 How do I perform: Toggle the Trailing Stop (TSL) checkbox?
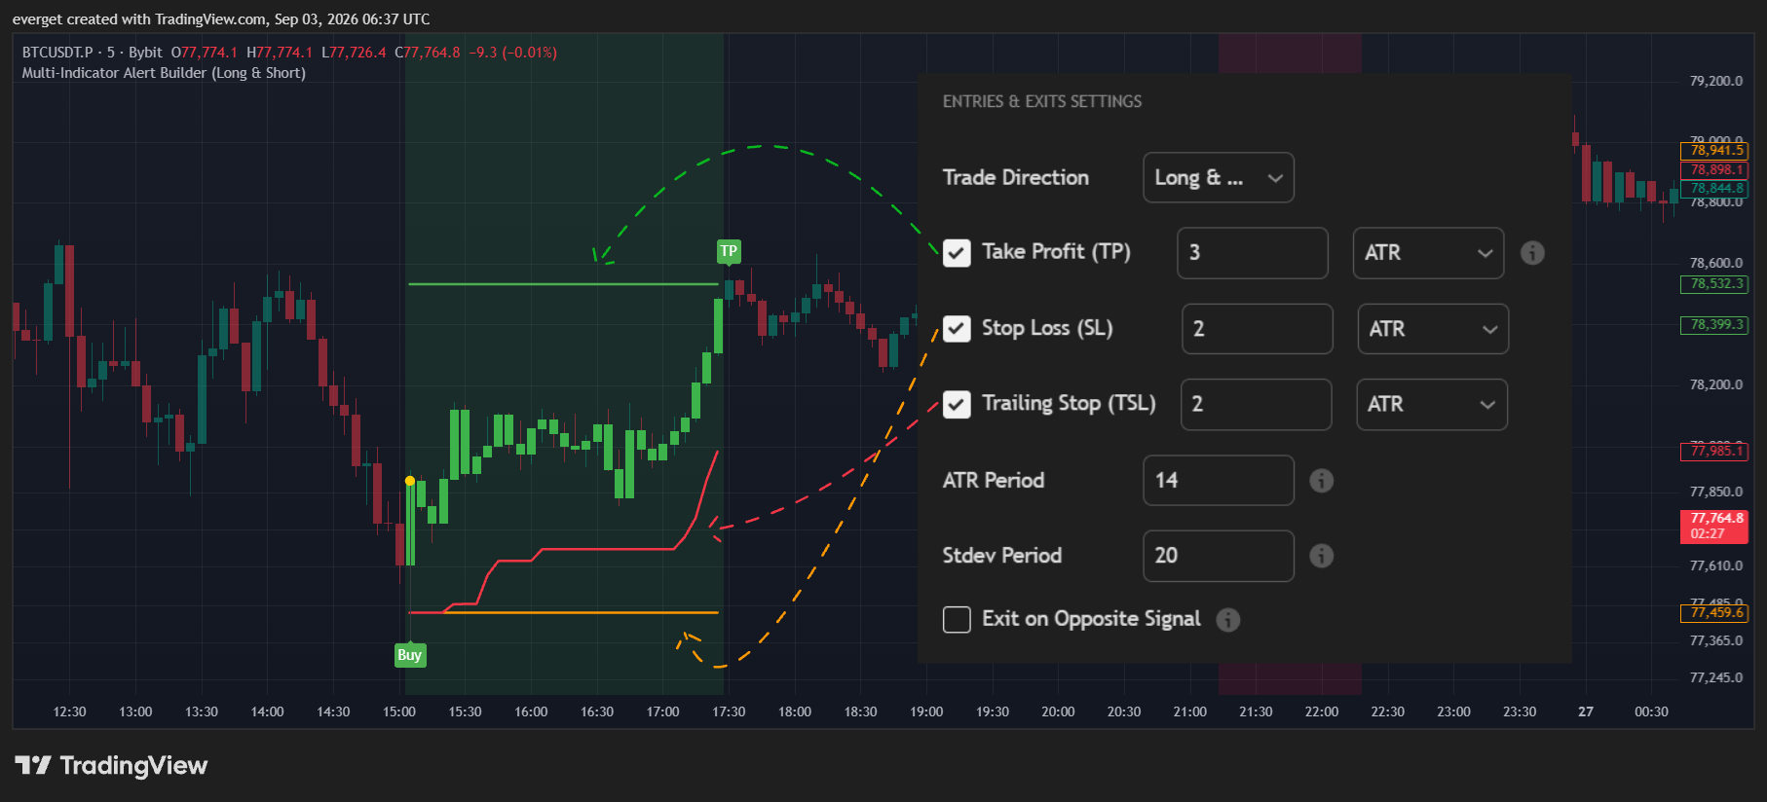pyautogui.click(x=957, y=404)
